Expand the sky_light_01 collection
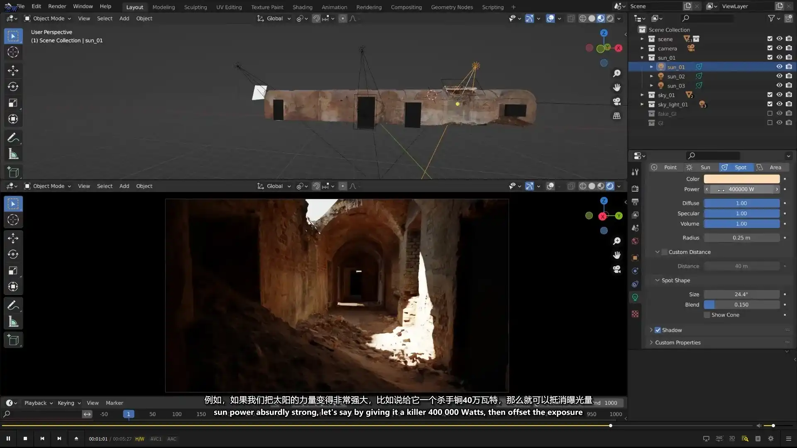 tap(642, 105)
